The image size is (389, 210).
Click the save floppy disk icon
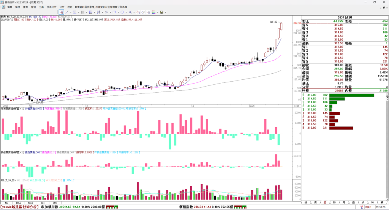(x=162, y=12)
